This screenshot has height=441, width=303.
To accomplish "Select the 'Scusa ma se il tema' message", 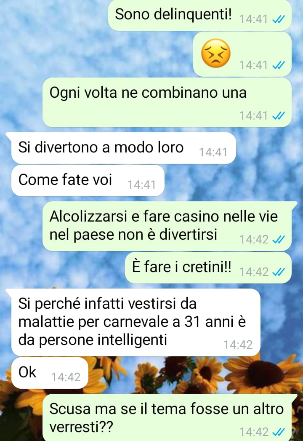I will point(170,417).
